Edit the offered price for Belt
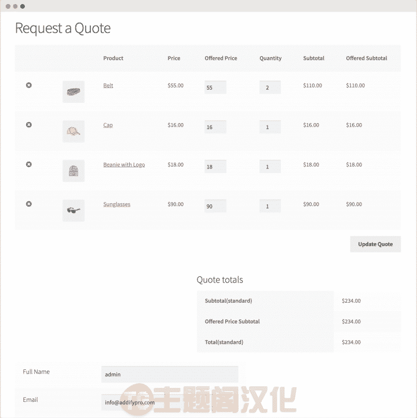The image size is (417, 418). pyautogui.click(x=215, y=87)
